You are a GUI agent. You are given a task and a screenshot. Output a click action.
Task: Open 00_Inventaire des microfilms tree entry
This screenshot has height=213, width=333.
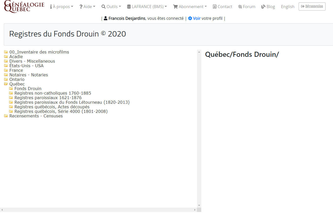(x=39, y=52)
